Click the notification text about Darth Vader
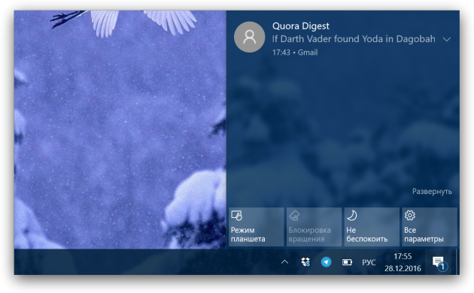Screen dimensions: 474x293 point(354,39)
